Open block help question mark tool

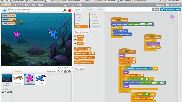click(80, 5)
